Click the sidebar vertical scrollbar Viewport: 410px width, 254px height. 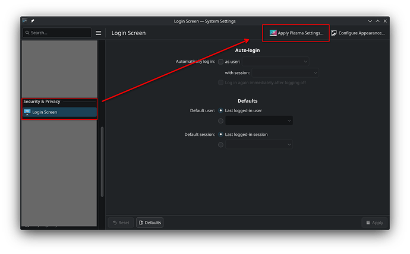coord(102,161)
